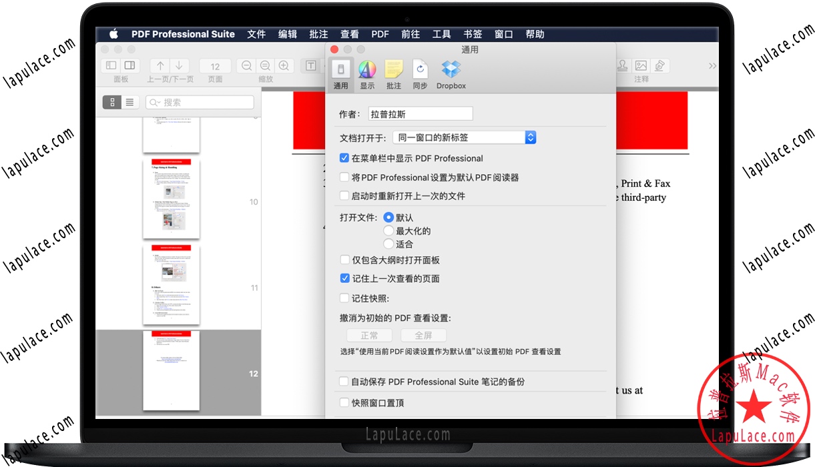Open the 窗口 menu
Image resolution: width=815 pixels, height=467 pixels.
click(504, 34)
